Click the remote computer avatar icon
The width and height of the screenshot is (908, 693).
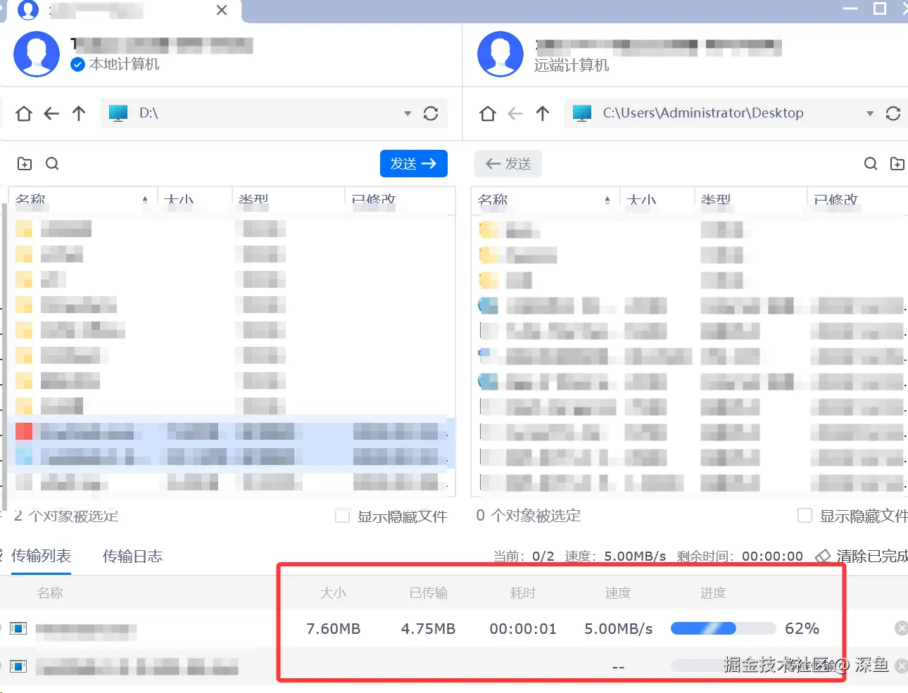tap(500, 54)
